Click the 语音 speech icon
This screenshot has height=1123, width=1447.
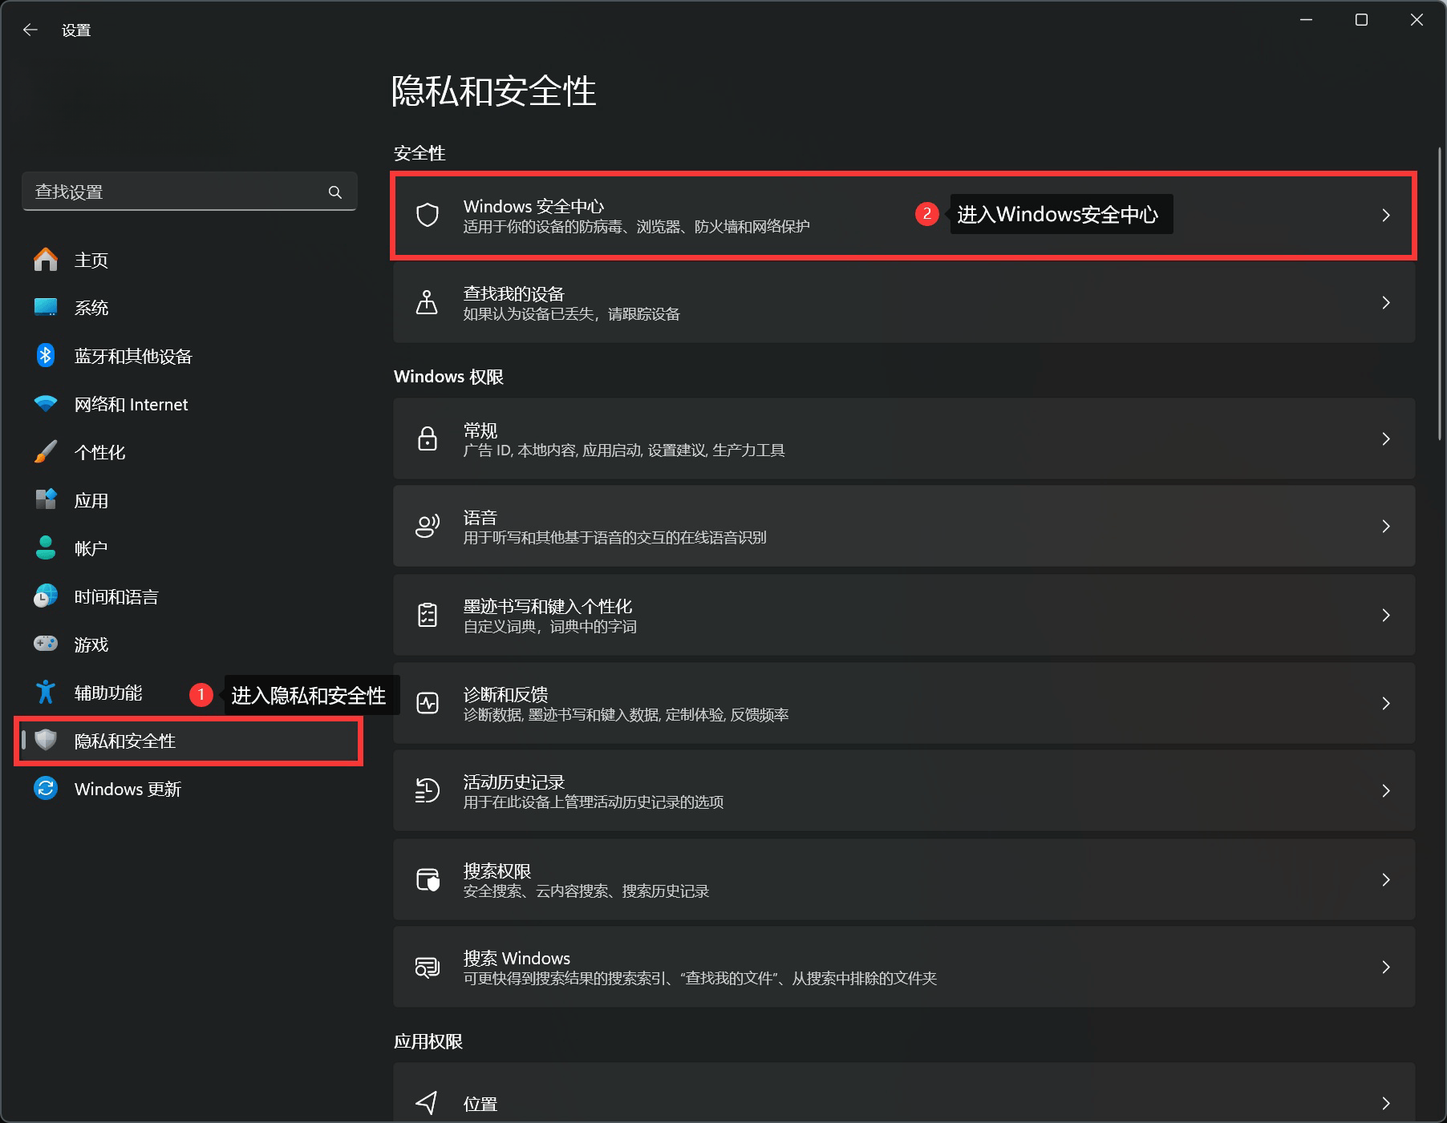point(428,527)
